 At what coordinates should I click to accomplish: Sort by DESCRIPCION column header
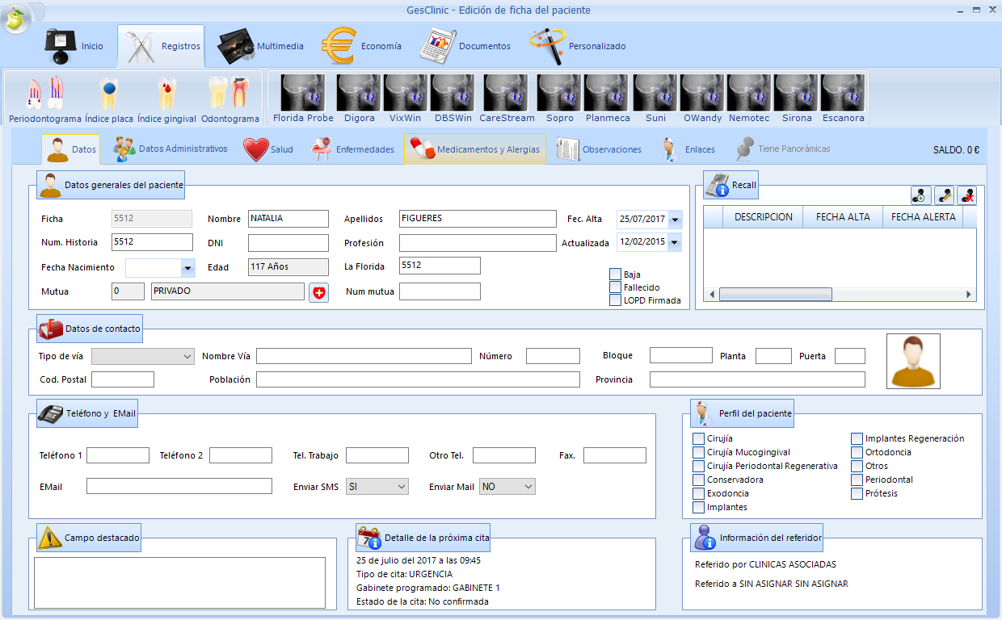pyautogui.click(x=763, y=217)
